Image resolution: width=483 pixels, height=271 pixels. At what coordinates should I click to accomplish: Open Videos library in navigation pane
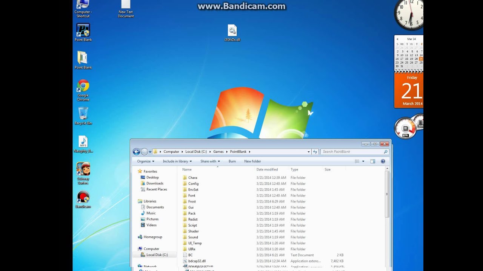click(x=151, y=225)
